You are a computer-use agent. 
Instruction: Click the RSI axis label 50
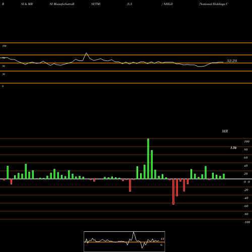pos(4,66)
